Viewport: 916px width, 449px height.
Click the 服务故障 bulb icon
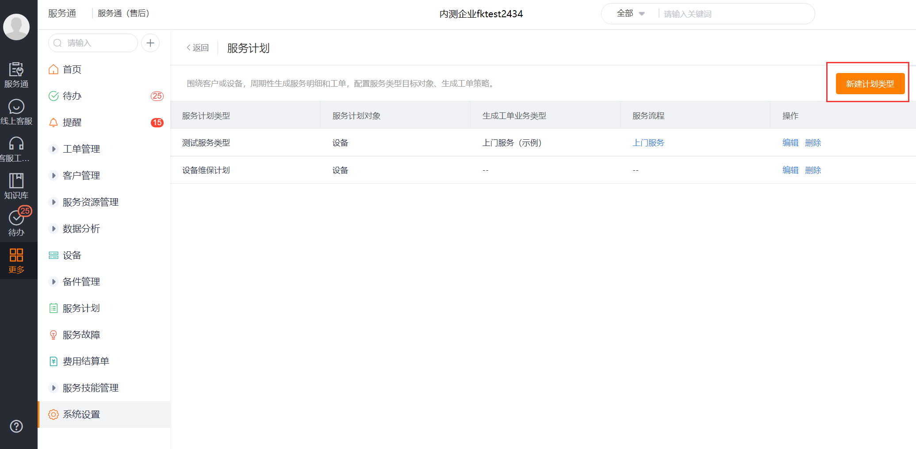pos(54,335)
